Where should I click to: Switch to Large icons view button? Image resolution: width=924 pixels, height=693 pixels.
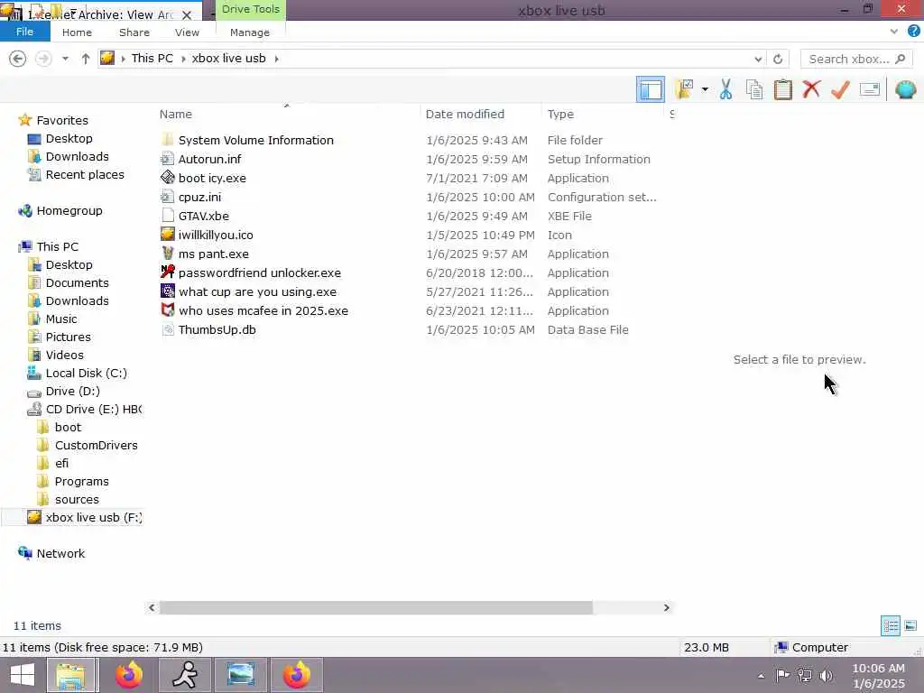point(910,626)
